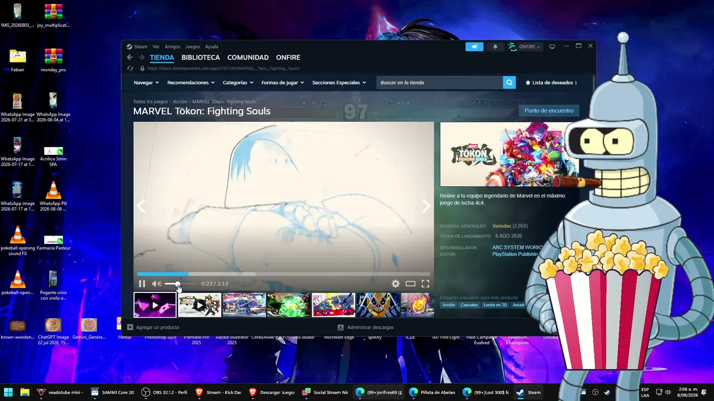Show the next media item

coord(426,206)
